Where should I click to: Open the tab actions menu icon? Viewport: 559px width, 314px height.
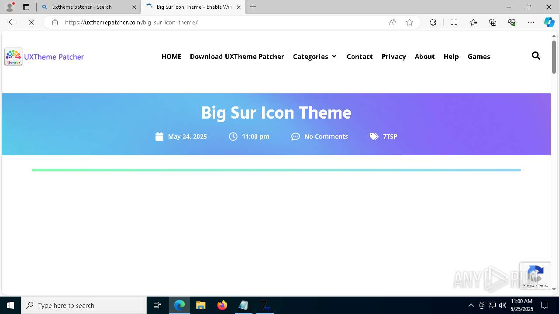coord(26,7)
